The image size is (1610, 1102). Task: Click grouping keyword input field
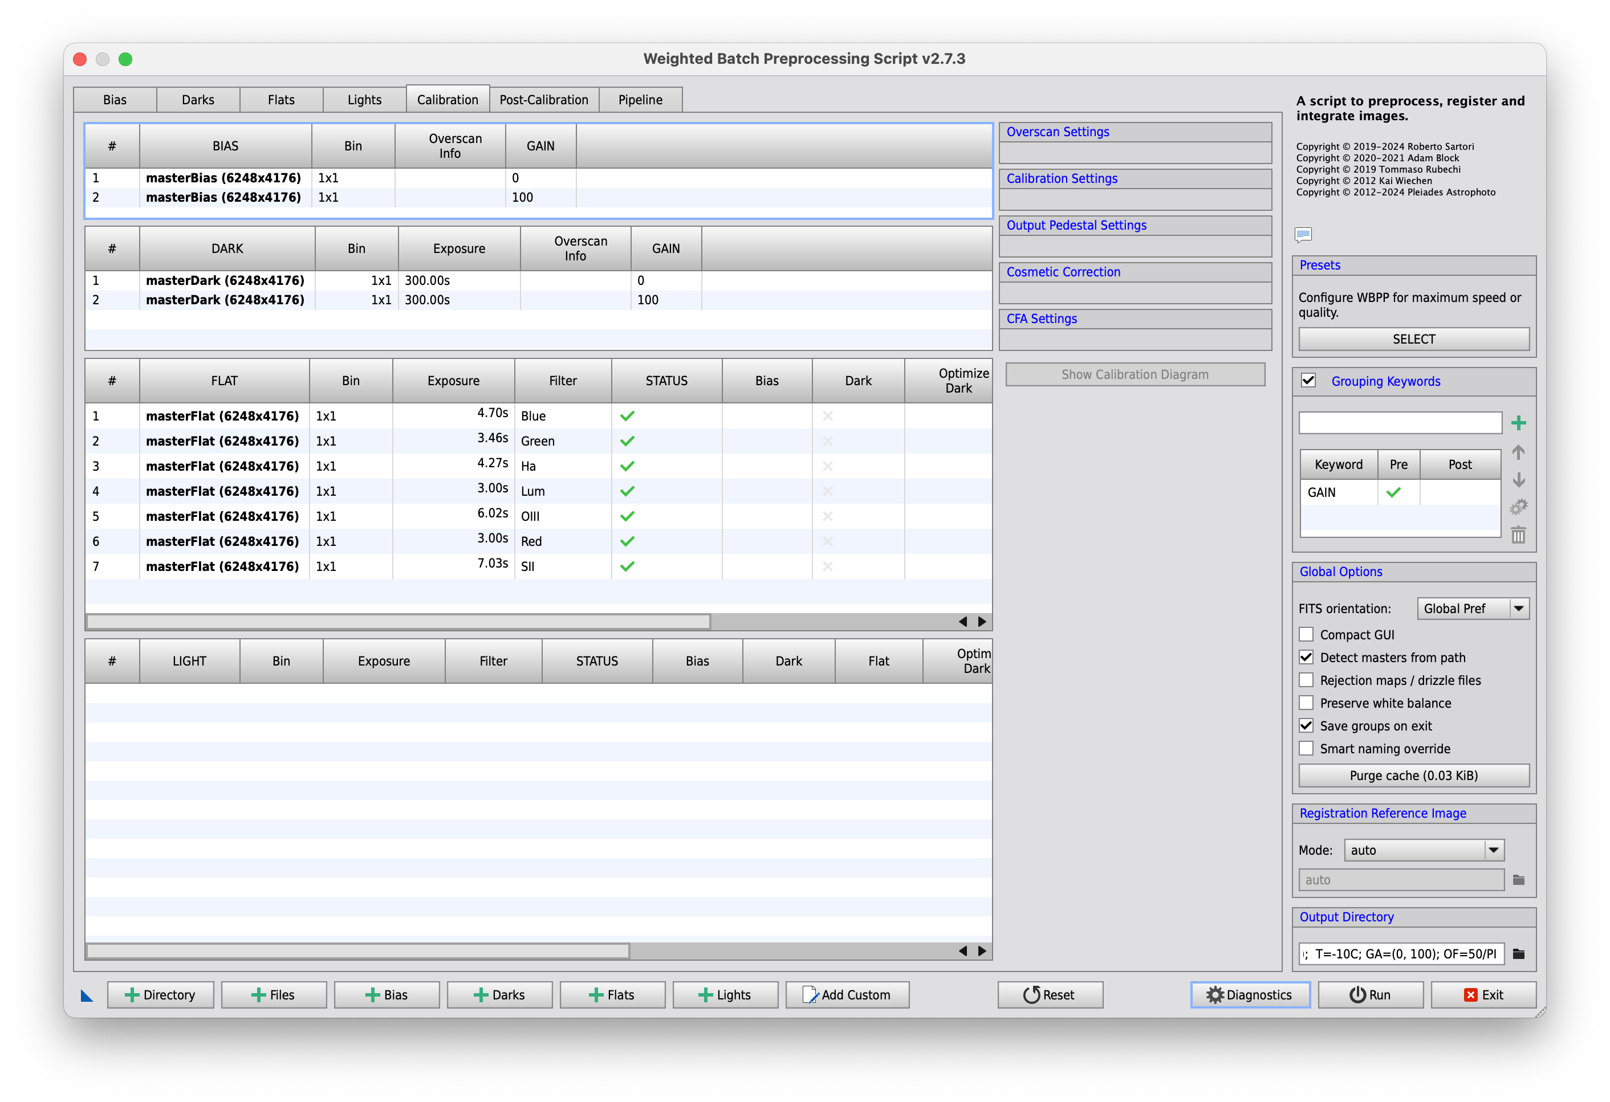pos(1400,423)
